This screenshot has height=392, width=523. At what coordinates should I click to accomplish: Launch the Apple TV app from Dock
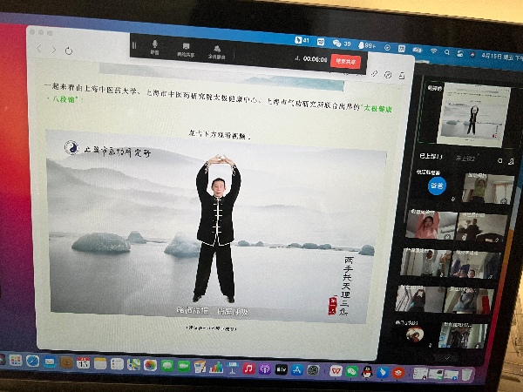[x=281, y=369]
